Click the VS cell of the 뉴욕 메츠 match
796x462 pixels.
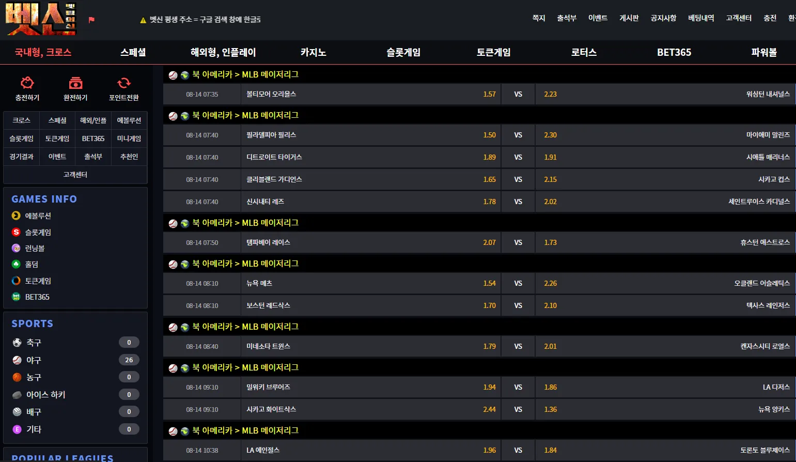(x=518, y=283)
